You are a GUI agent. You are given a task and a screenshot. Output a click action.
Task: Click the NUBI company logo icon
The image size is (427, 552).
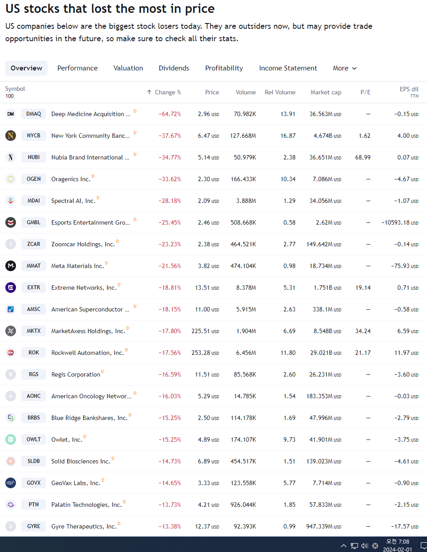(11, 157)
